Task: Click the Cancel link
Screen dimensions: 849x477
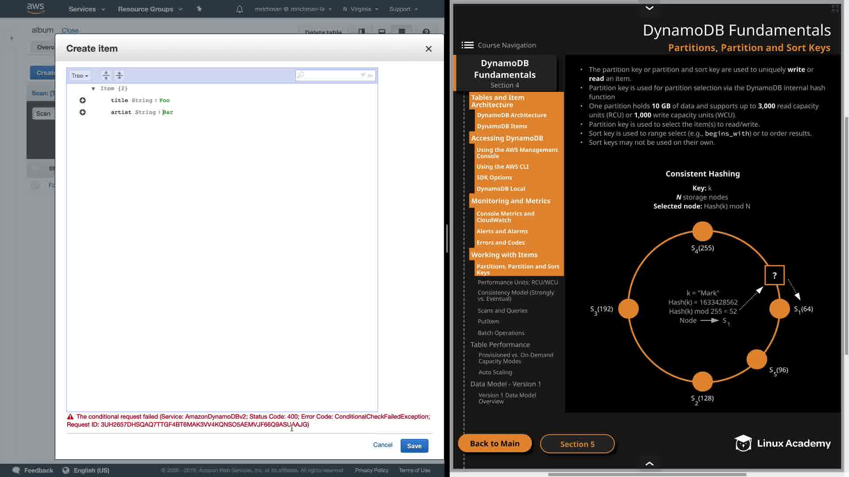Action: pyautogui.click(x=382, y=445)
